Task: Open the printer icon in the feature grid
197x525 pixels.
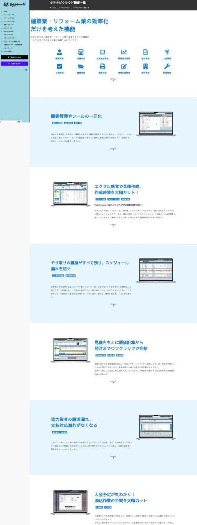Action: 103,66
